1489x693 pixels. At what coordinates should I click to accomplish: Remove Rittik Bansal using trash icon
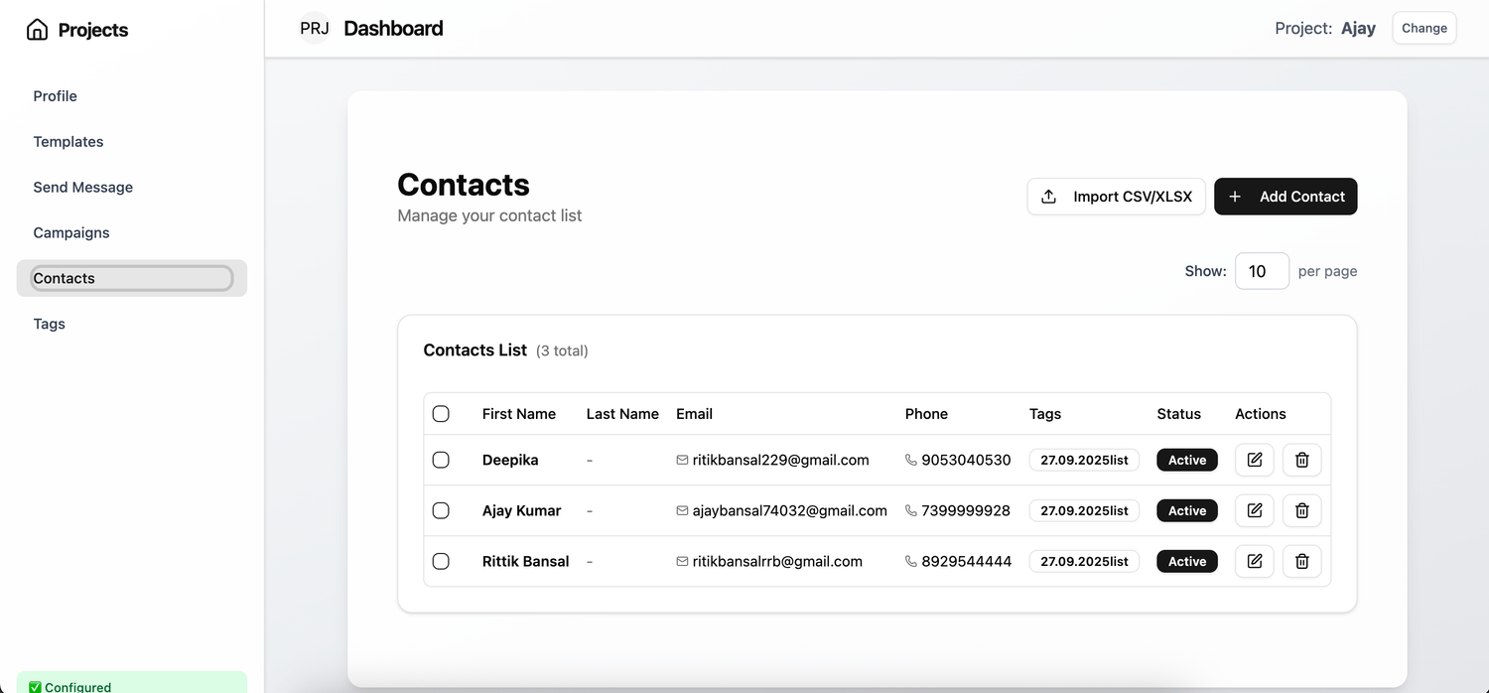[x=1301, y=561]
